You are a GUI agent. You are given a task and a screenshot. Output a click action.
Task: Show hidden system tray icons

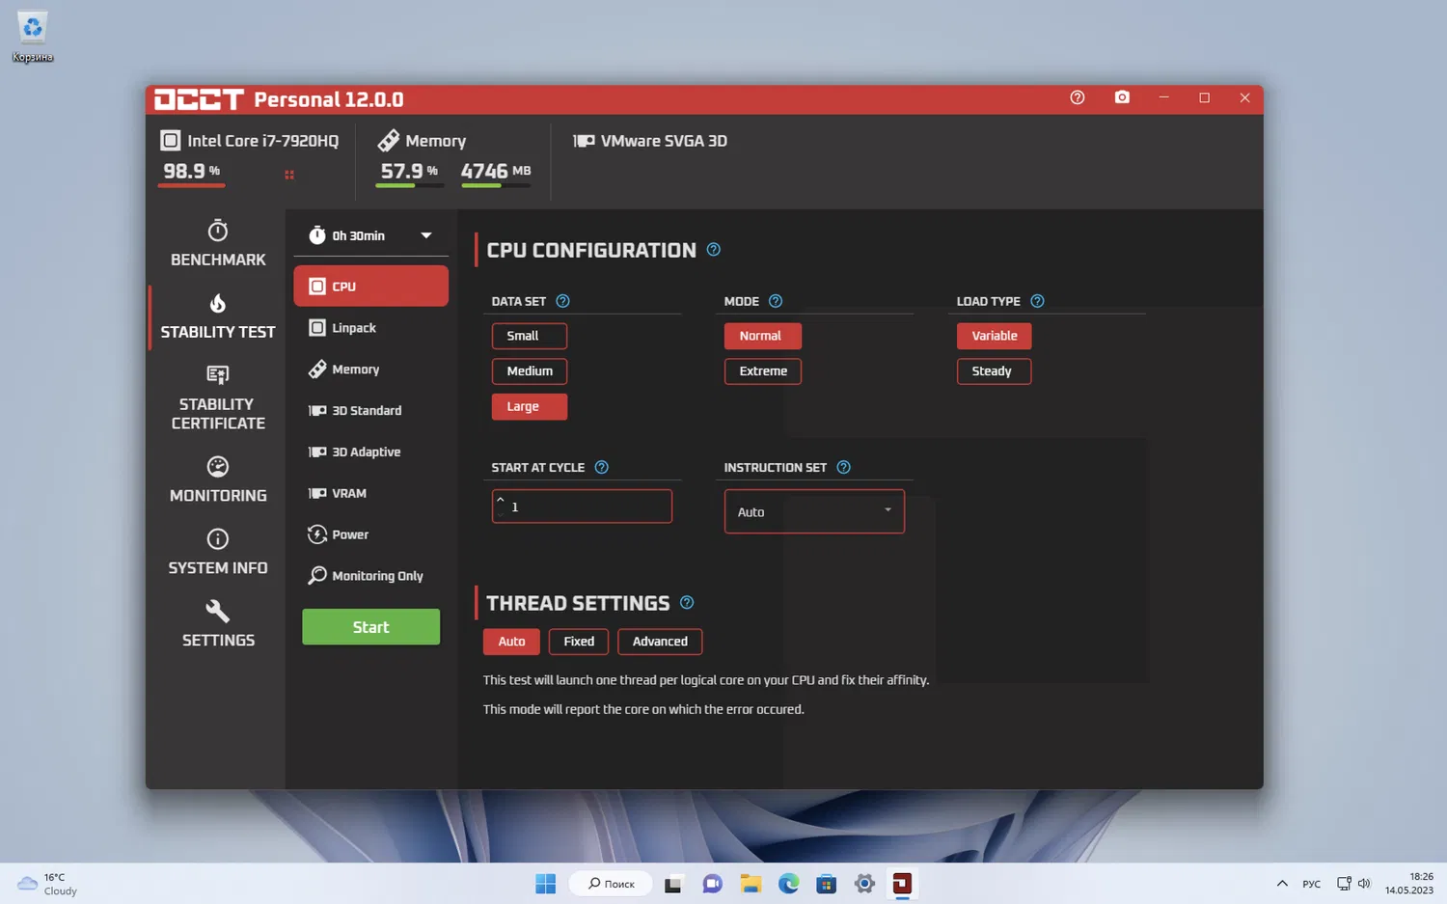coord(1282,884)
